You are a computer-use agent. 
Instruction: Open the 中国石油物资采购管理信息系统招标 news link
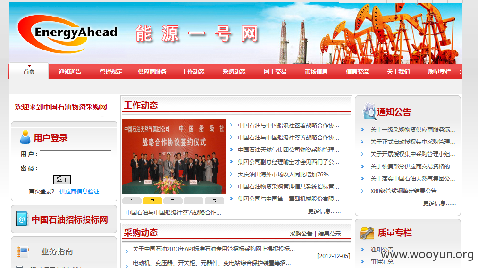pos(288,186)
